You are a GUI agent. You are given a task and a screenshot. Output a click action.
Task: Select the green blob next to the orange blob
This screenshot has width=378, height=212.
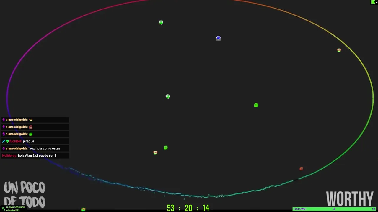(166, 148)
